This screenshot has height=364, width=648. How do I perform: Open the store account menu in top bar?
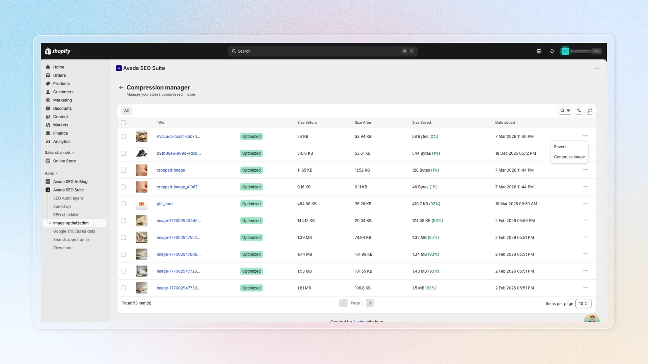click(581, 51)
